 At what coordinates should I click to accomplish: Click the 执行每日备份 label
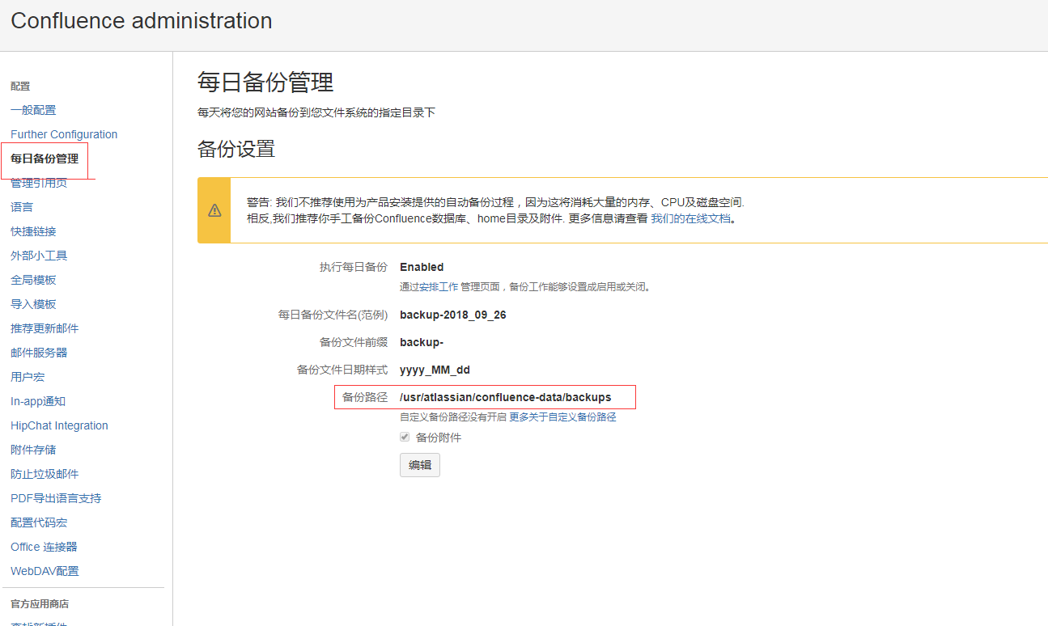click(354, 267)
